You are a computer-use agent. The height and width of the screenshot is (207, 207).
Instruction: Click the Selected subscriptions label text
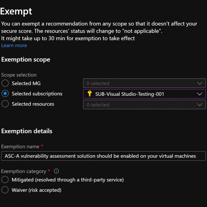pos(37,94)
